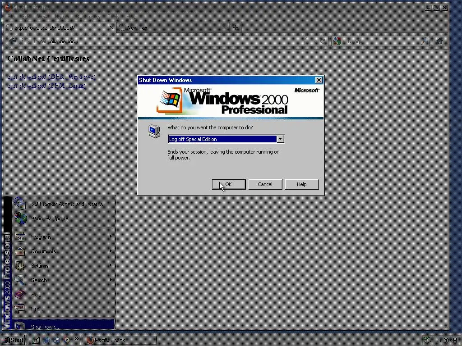Viewport: 462px width, 346px height.
Task: Open a new tab with plus button
Action: (236, 27)
